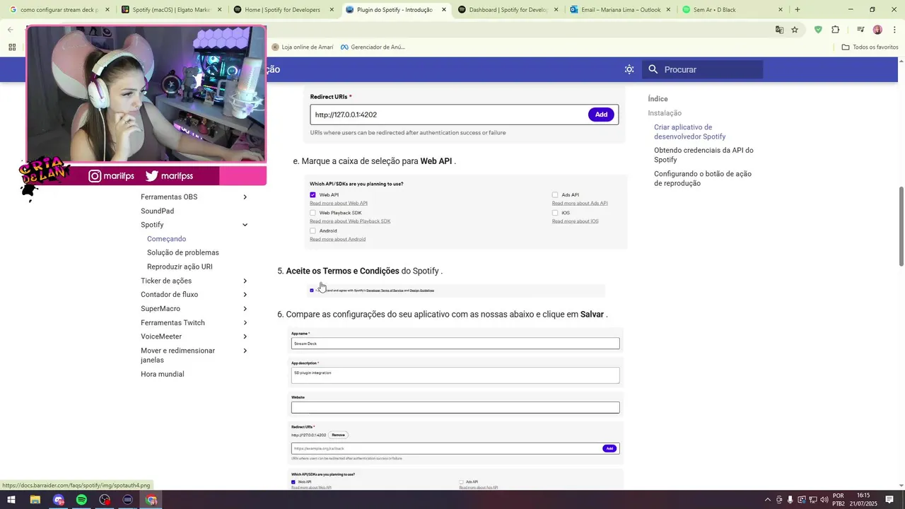Image resolution: width=905 pixels, height=509 pixels.
Task: Check the Android checkbox in image
Action: pyautogui.click(x=313, y=230)
